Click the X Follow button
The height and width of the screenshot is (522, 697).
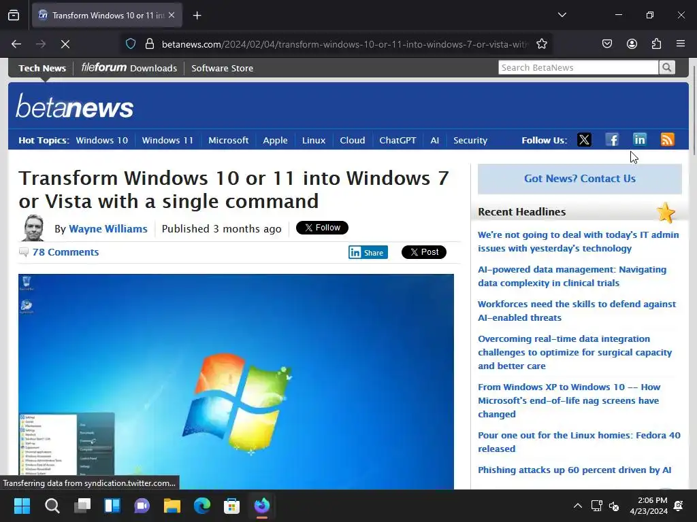click(322, 228)
